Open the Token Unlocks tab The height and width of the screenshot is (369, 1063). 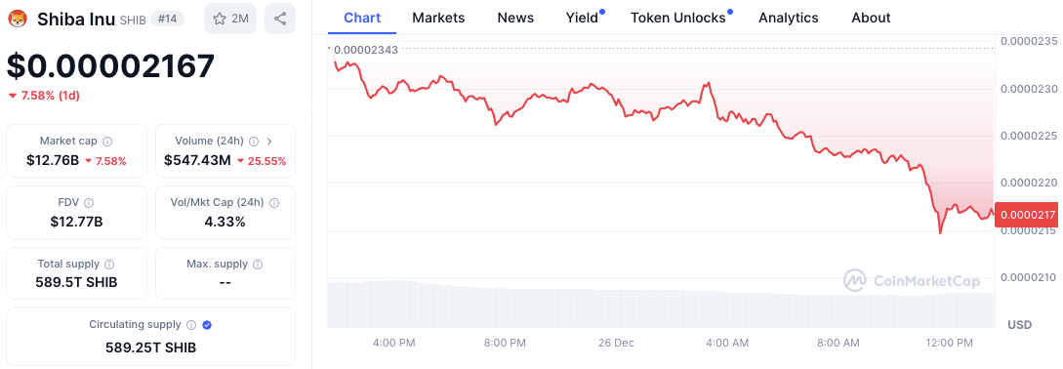click(x=678, y=18)
